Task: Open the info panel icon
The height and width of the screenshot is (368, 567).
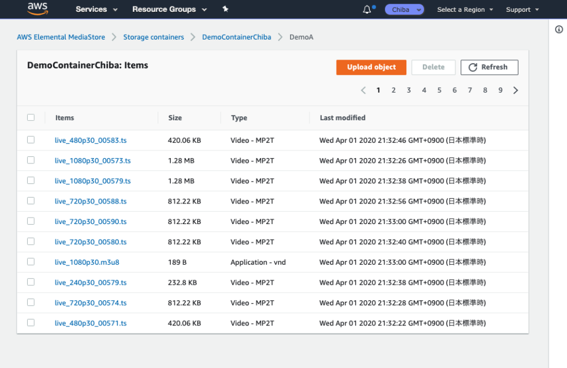Action: pyautogui.click(x=559, y=29)
